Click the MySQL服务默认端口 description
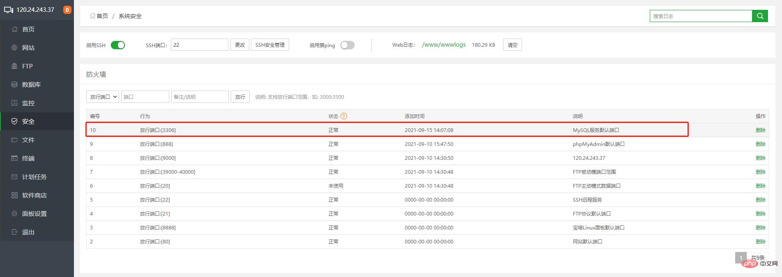The width and height of the screenshot is (782, 277). point(596,130)
